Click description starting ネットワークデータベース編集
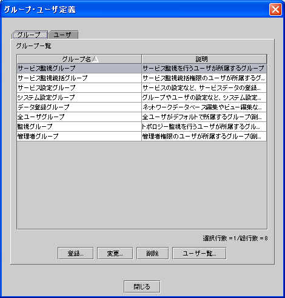 click(x=204, y=107)
